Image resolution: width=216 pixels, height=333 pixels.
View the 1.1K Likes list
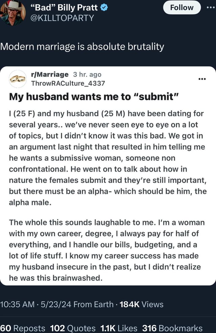coord(119,328)
